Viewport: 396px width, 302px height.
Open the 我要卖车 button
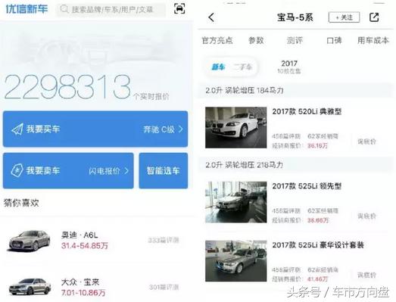click(x=68, y=170)
